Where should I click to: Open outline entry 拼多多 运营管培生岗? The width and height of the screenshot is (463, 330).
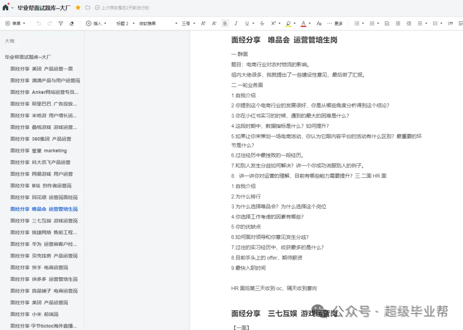click(x=44, y=279)
